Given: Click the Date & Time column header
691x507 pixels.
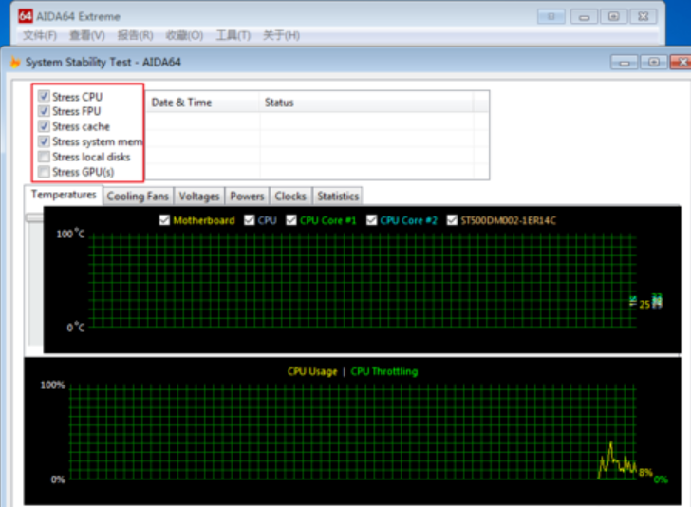Looking at the screenshot, I should point(181,103).
